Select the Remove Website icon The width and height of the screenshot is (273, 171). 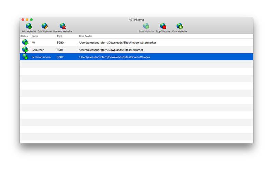(62, 26)
